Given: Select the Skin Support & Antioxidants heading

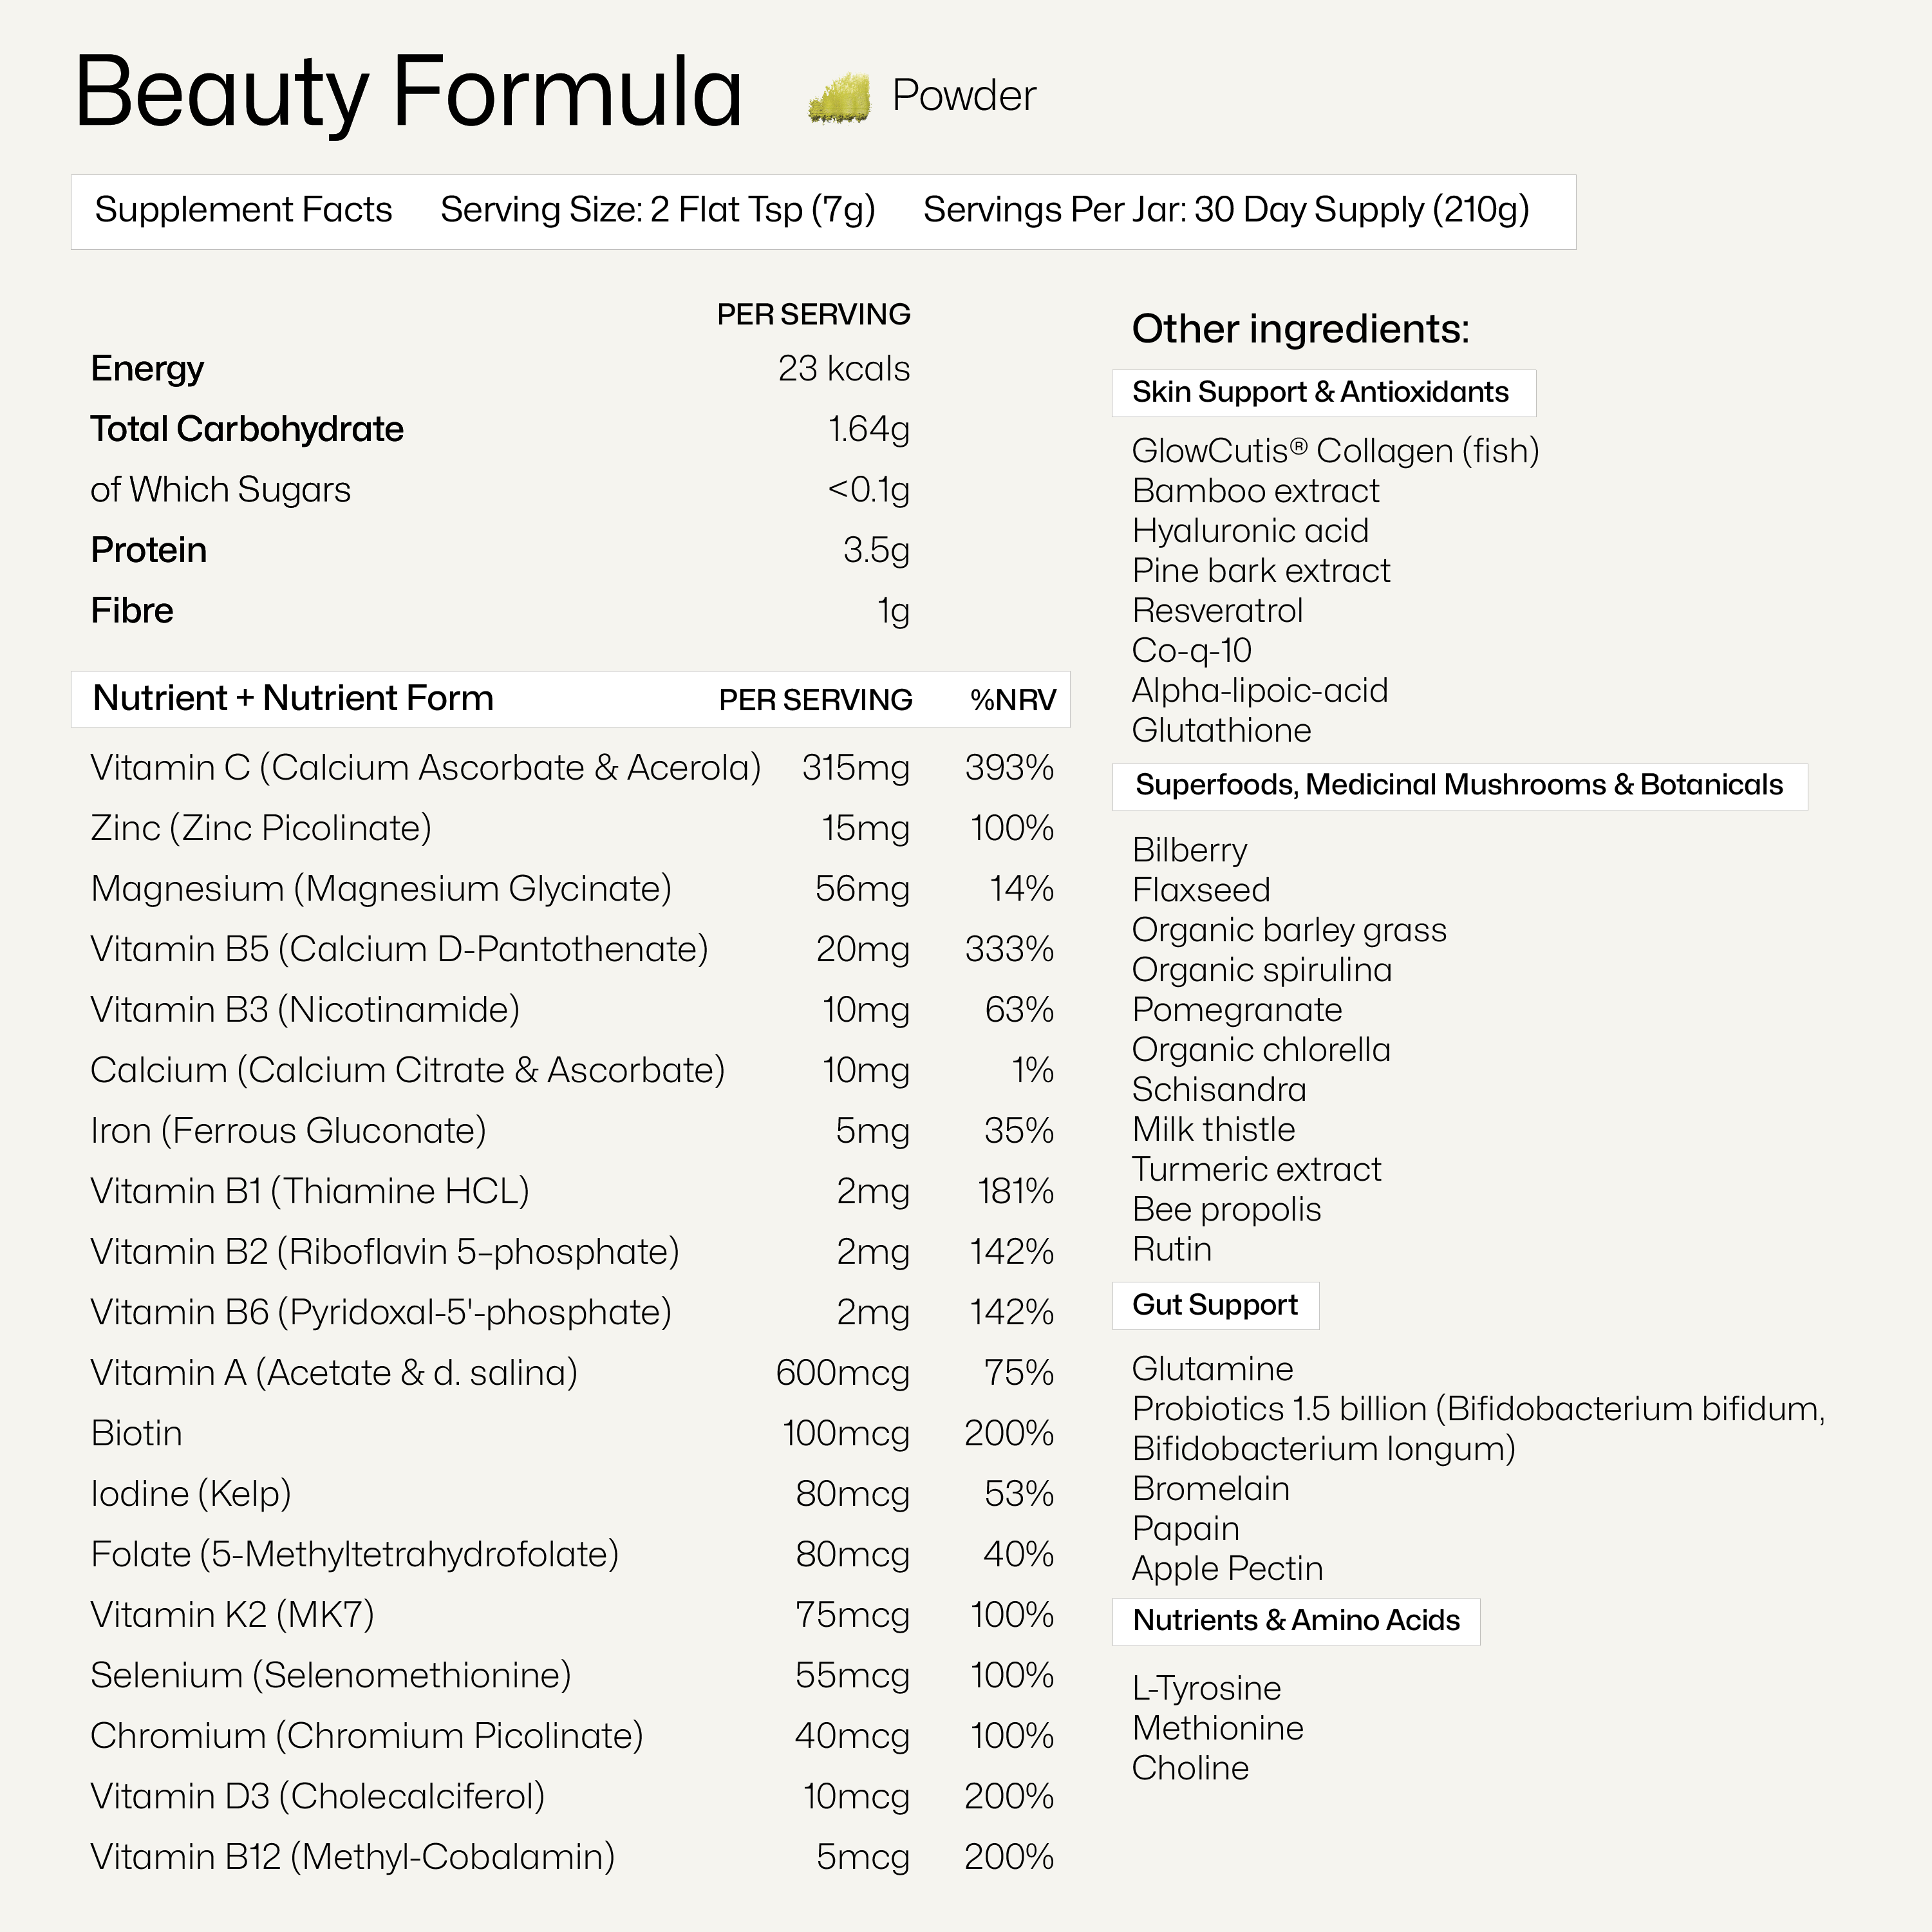Looking at the screenshot, I should (1320, 392).
